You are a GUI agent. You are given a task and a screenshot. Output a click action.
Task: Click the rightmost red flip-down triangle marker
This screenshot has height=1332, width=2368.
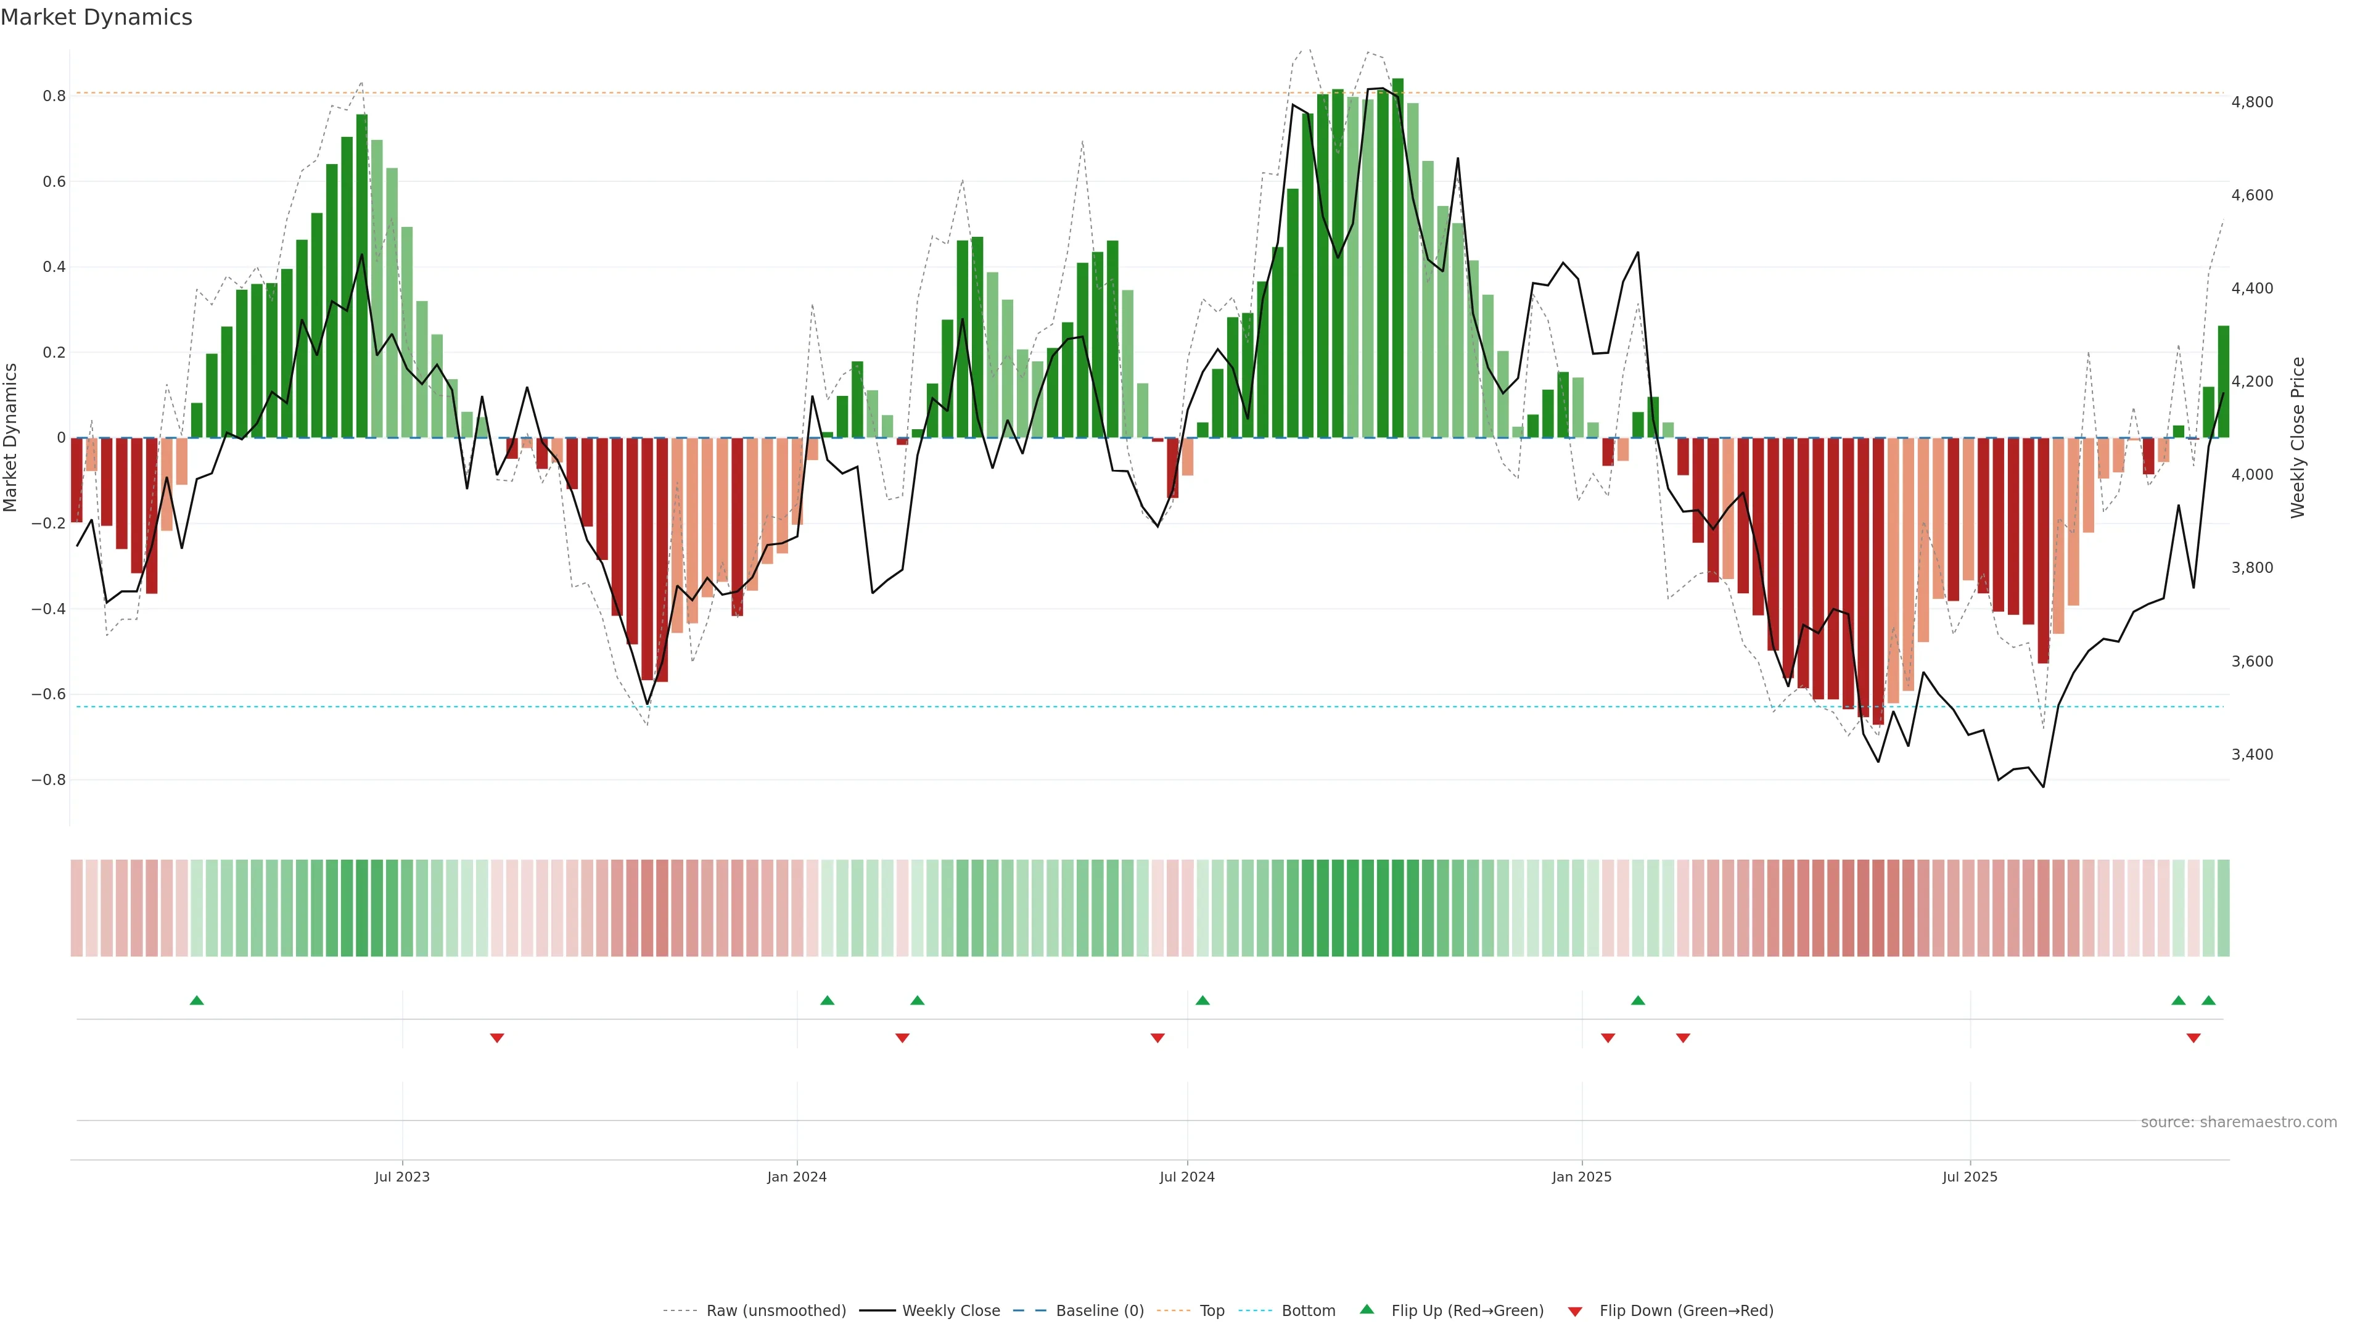point(2193,1038)
